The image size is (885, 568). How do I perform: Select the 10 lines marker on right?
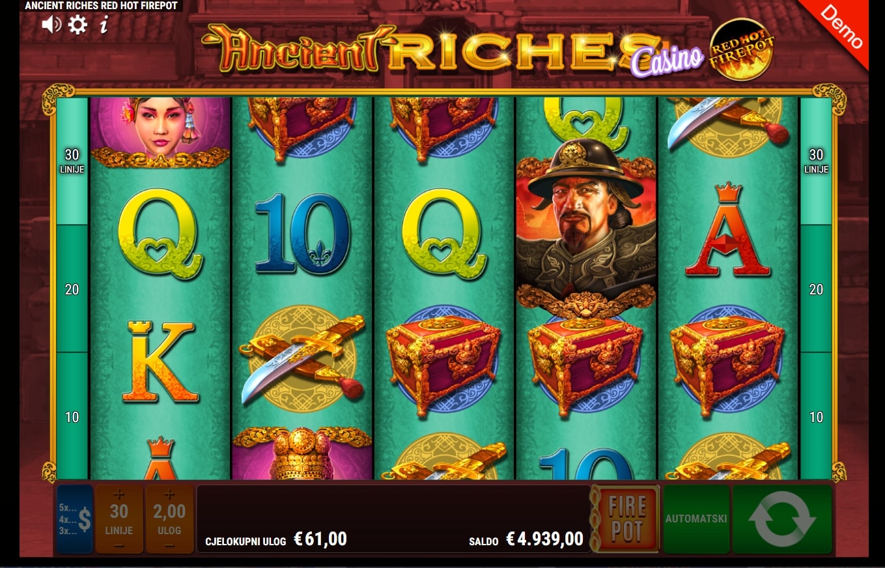816,417
